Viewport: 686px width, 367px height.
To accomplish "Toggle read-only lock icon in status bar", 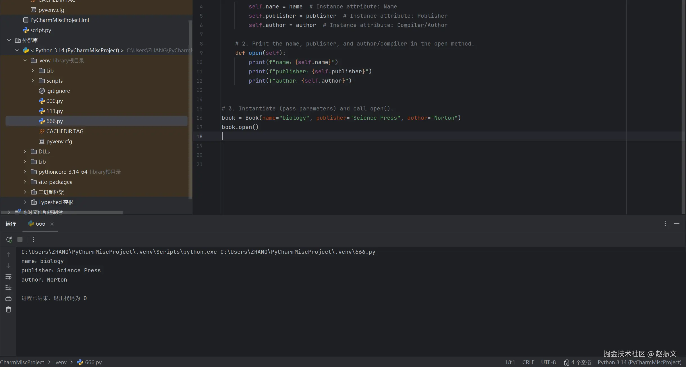I will (566, 363).
